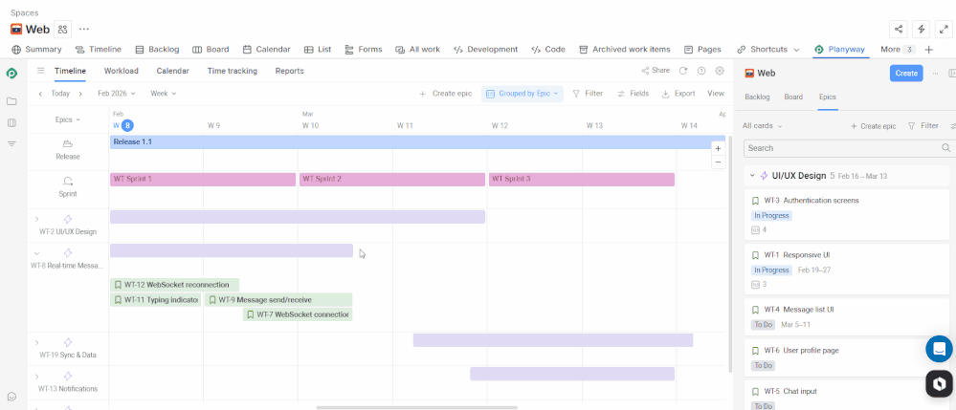
Task: Click the search magnifier icon
Action: click(945, 148)
